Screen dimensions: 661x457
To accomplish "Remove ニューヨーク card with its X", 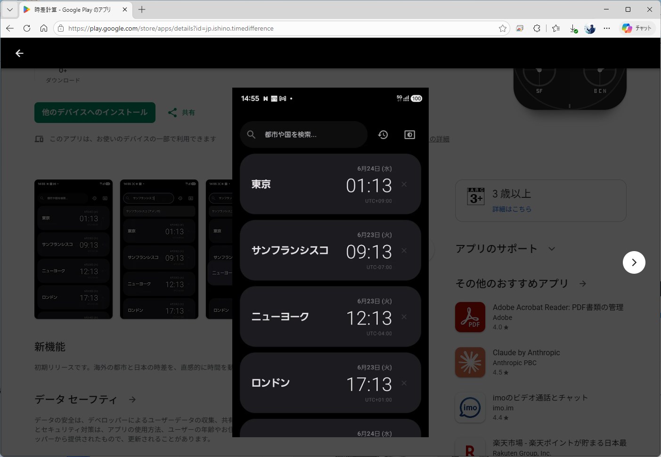I will pyautogui.click(x=404, y=317).
